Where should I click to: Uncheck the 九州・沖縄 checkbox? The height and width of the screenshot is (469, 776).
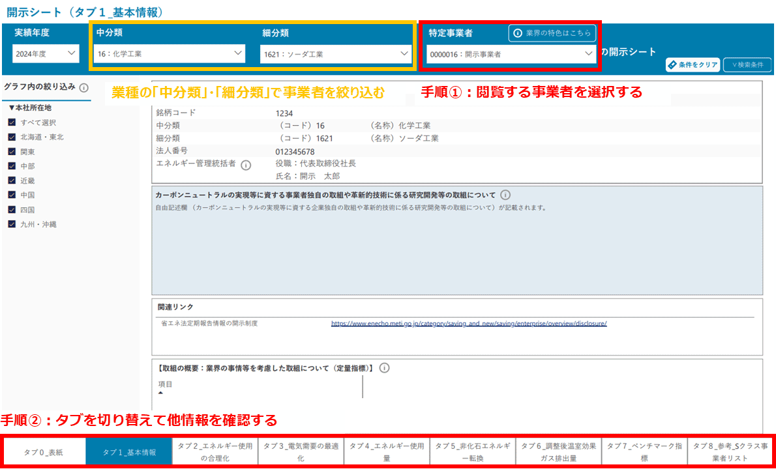point(12,224)
